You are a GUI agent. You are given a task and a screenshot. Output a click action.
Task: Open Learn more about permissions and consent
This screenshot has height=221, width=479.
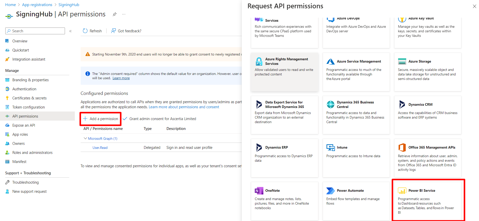pos(184,107)
